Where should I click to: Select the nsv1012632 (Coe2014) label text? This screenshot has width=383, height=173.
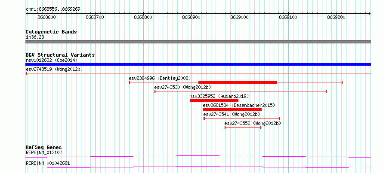(x=52, y=60)
